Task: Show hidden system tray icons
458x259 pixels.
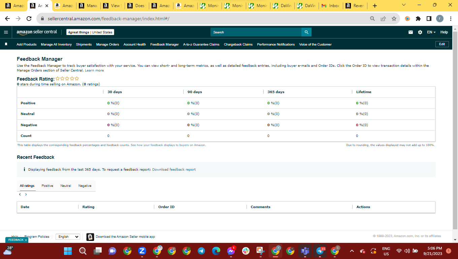Action: 352,251
